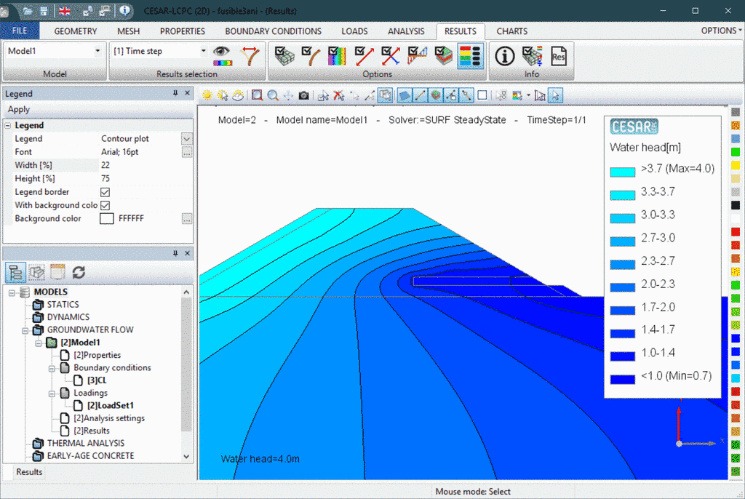The height and width of the screenshot is (499, 745).
Task: Switch to the dotted box geometry view icon
Action: pos(36,272)
